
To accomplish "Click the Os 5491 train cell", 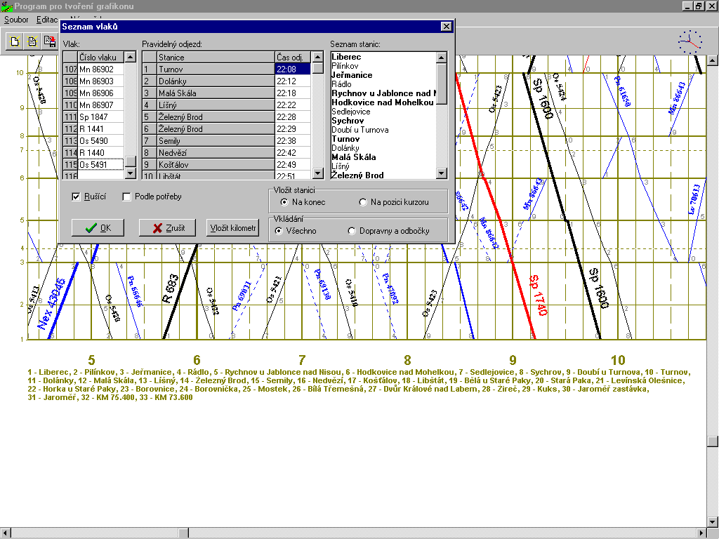I will 101,164.
